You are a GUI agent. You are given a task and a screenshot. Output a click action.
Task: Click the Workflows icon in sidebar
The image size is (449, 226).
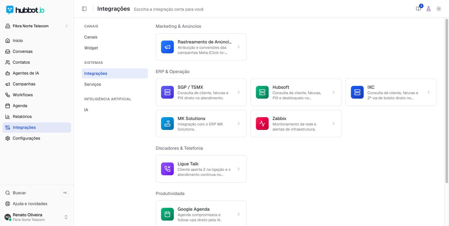coord(8,95)
